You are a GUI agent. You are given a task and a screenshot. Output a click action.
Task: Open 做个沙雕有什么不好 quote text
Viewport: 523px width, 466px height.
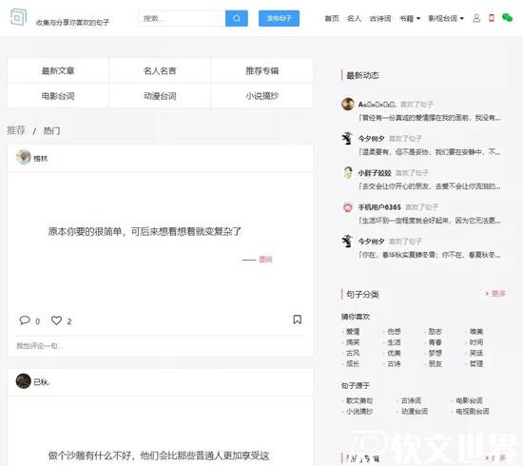159,456
